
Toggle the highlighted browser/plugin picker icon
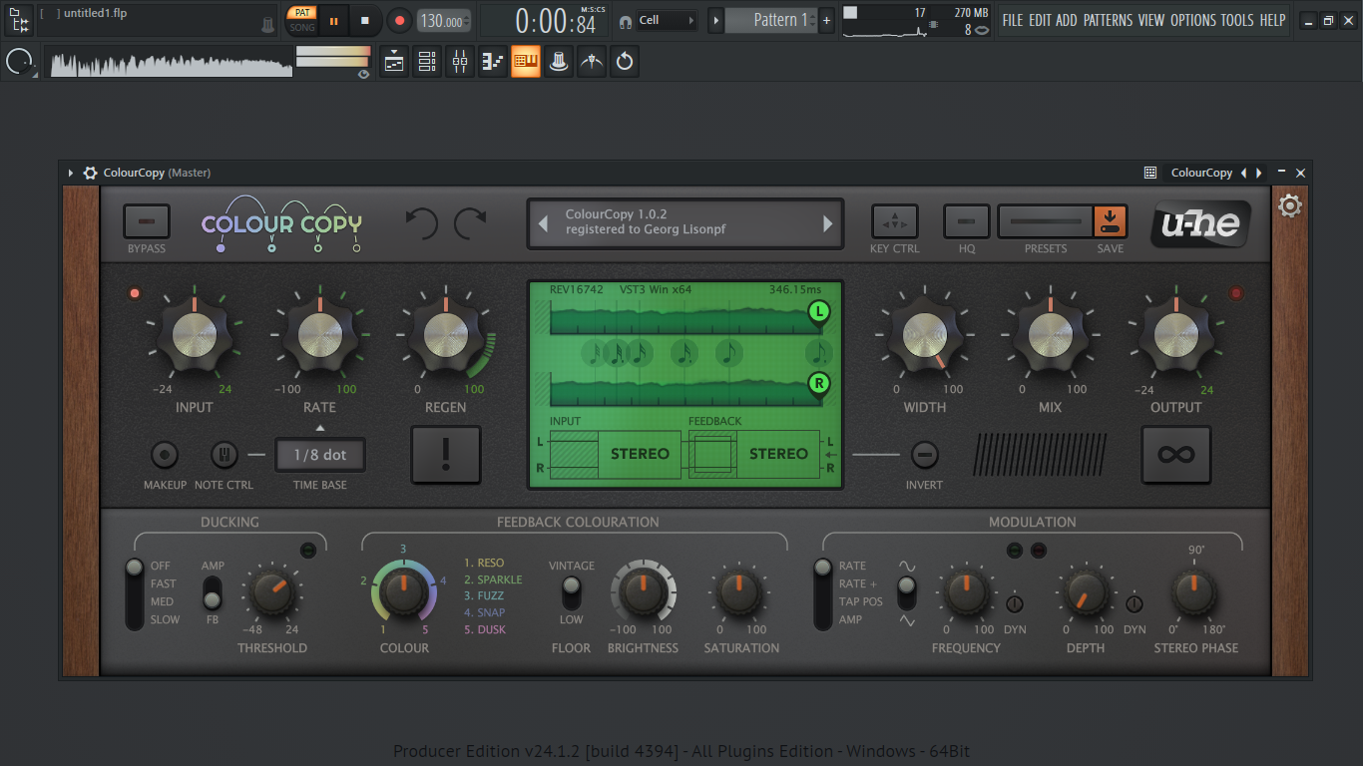(x=526, y=62)
